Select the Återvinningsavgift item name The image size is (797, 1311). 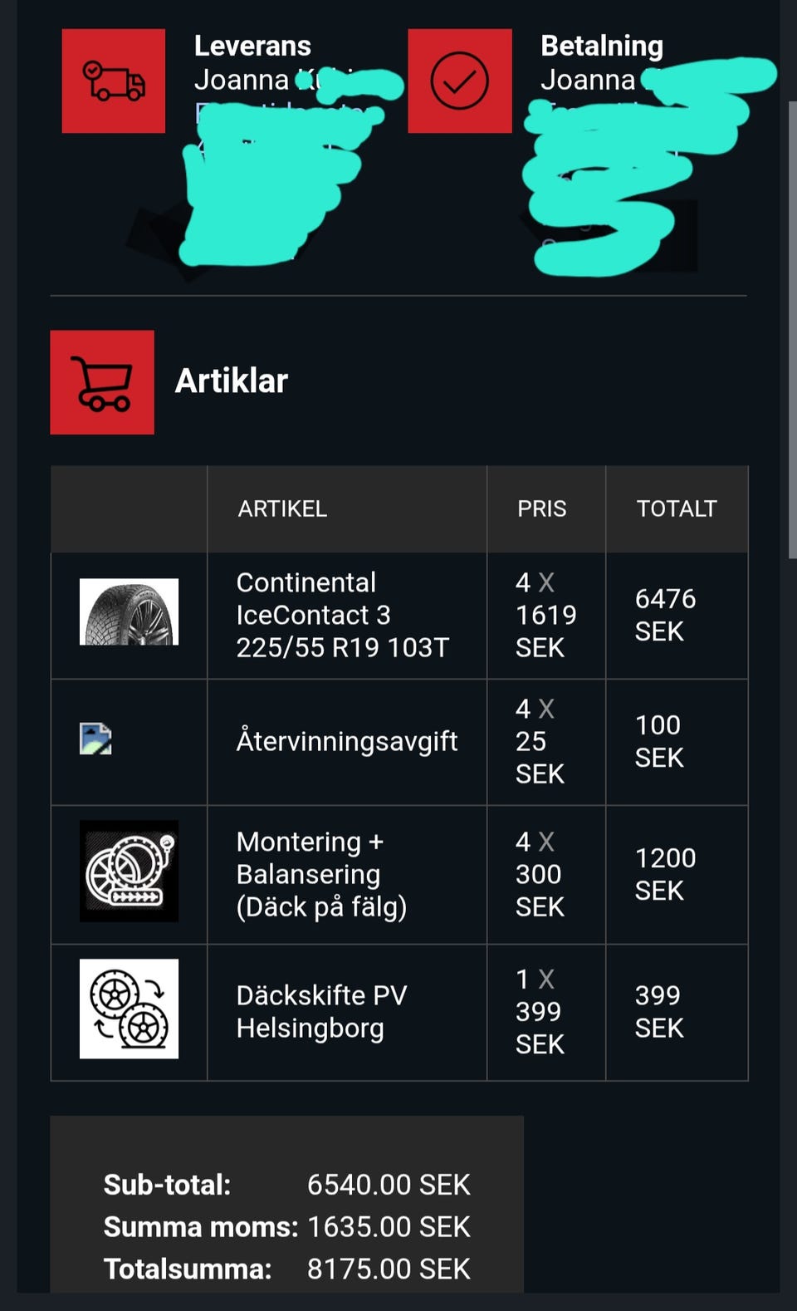tap(347, 741)
